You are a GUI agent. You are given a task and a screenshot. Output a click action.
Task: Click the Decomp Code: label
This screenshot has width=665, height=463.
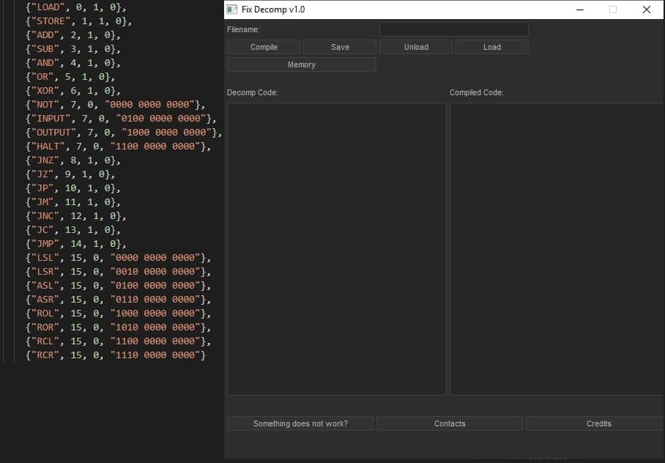[x=253, y=92]
